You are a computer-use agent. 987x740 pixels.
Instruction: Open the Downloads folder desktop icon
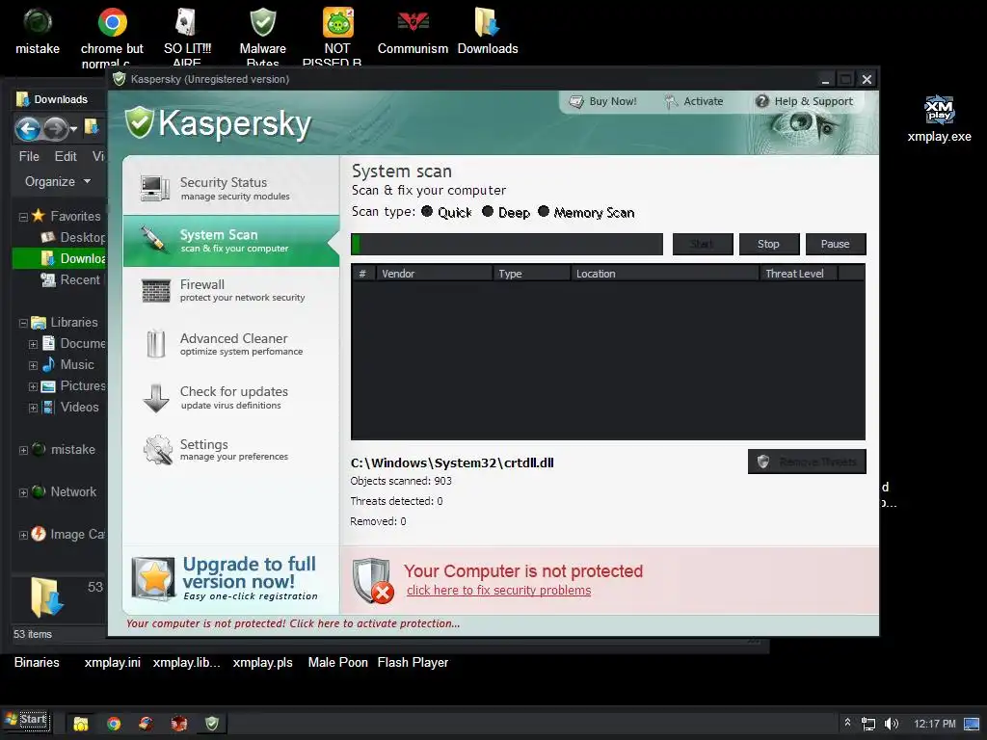[x=488, y=23]
